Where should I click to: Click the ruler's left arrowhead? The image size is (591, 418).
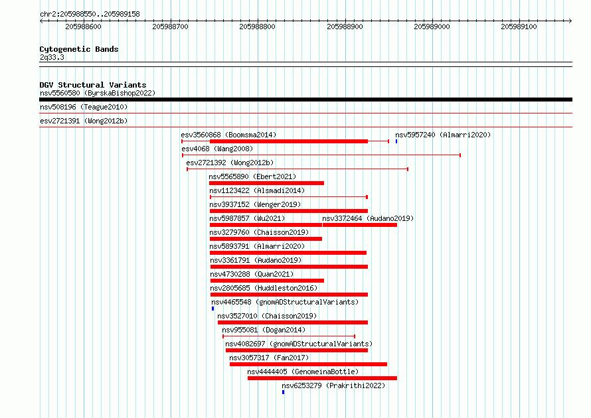coord(41,21)
